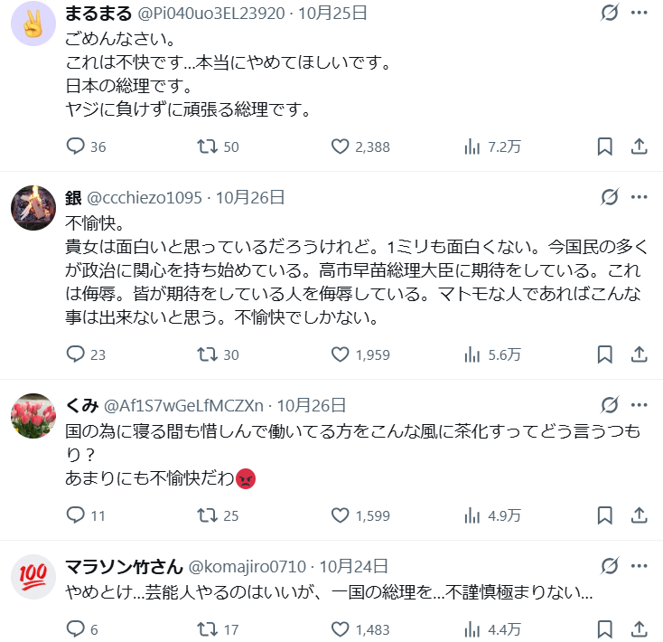
Task: Repost くみ's post with 25 reposts
Action: click(208, 515)
